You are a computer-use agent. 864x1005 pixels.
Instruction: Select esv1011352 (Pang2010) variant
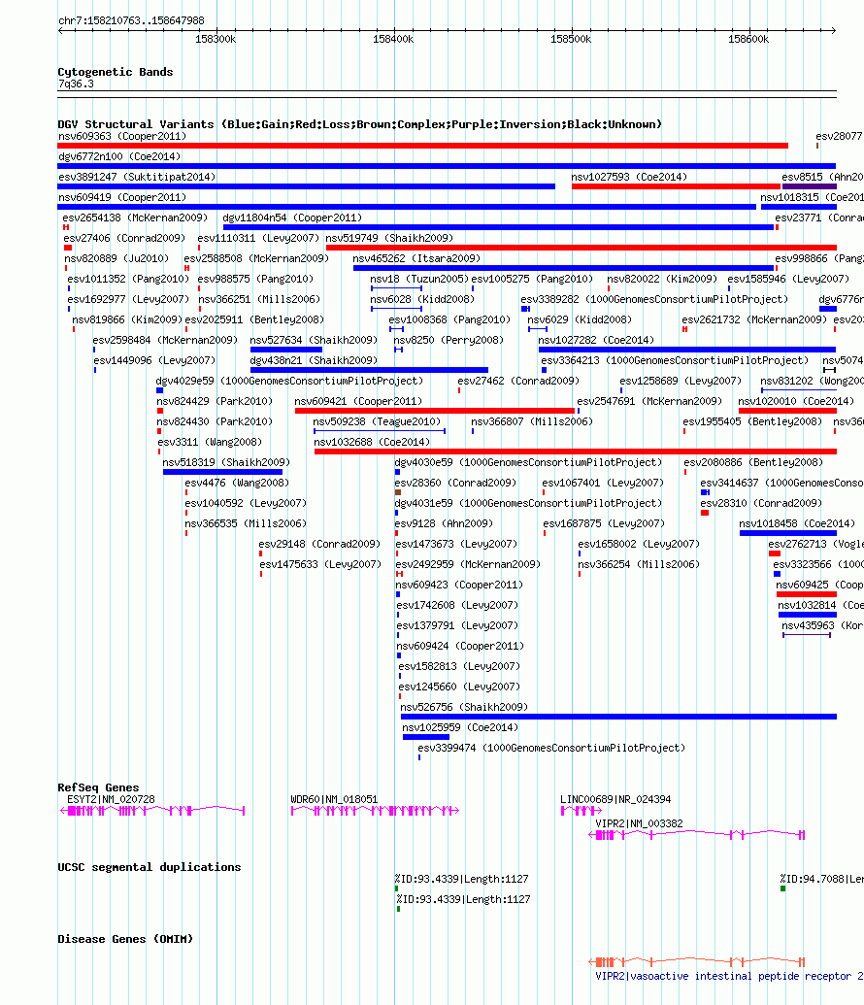(x=128, y=280)
